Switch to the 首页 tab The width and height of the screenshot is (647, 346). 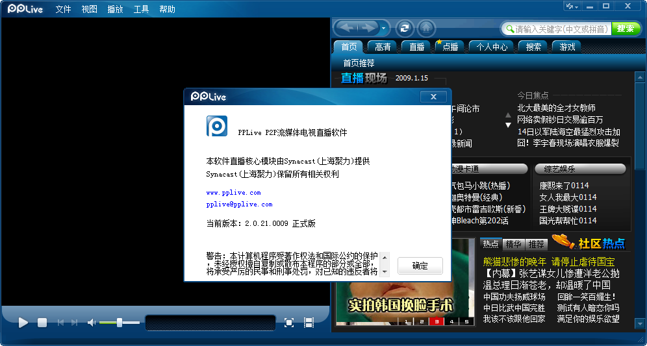[x=349, y=47]
